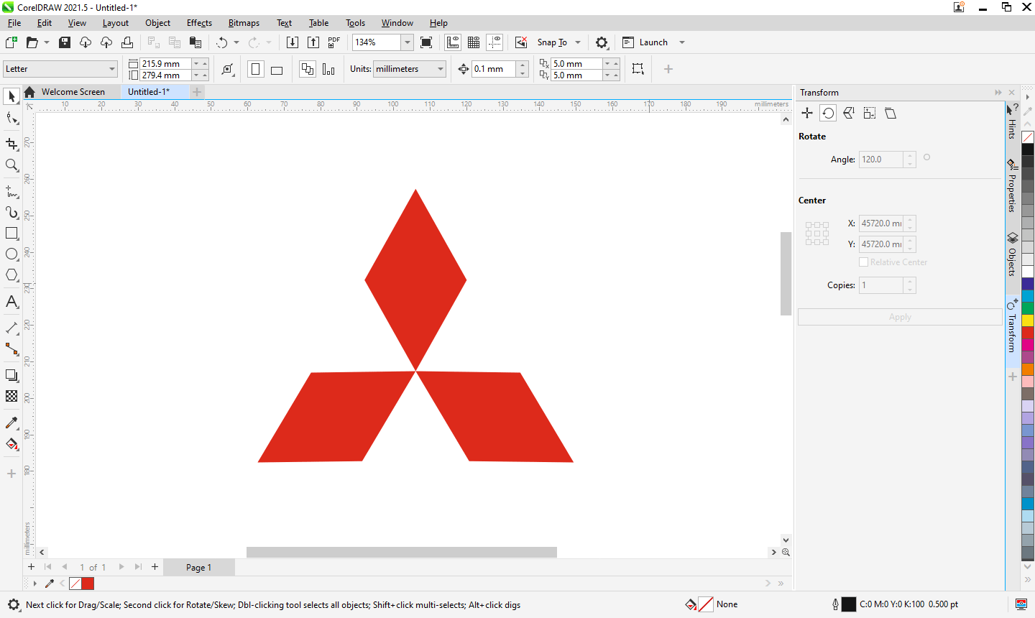Select the Connector tool
Screen dimensions: 1035x618
tap(11, 349)
